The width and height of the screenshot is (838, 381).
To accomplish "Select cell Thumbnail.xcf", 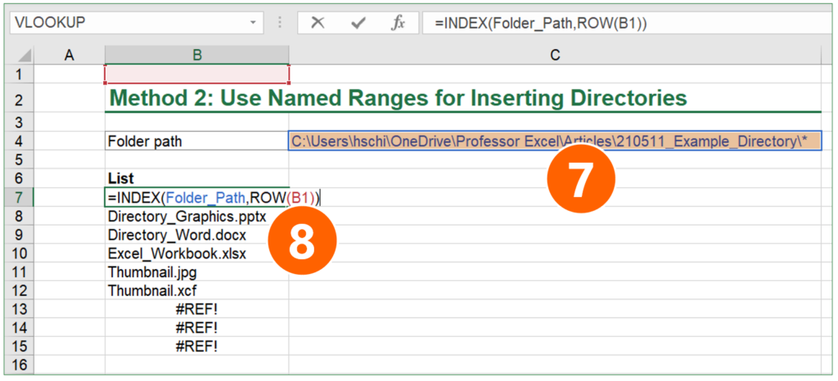I will (196, 291).
